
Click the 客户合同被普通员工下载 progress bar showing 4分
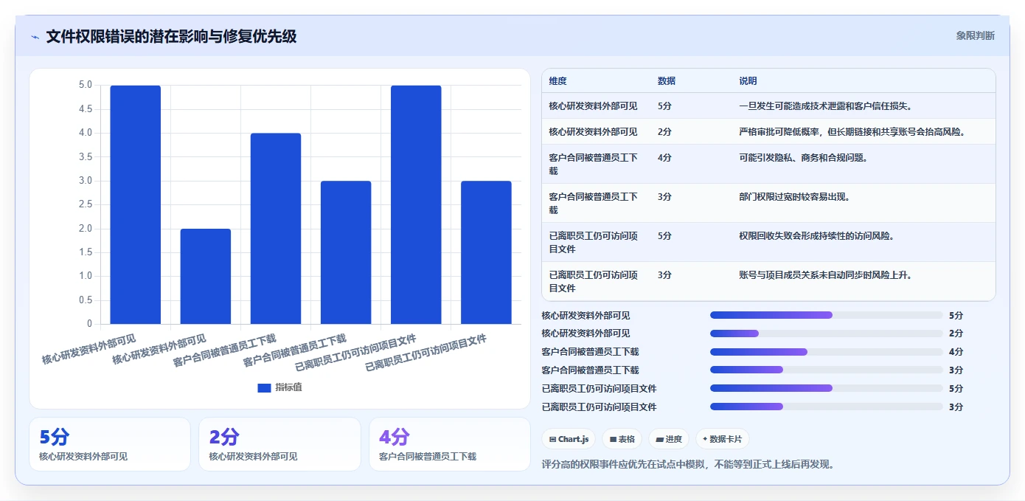pyautogui.click(x=827, y=352)
